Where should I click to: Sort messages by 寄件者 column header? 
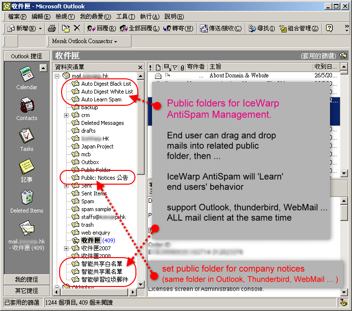(x=197, y=67)
